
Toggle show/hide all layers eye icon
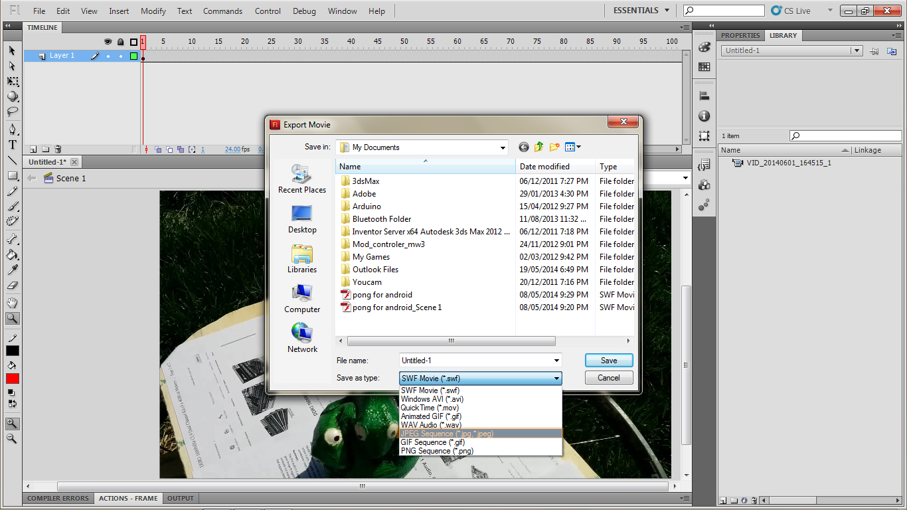tap(108, 42)
